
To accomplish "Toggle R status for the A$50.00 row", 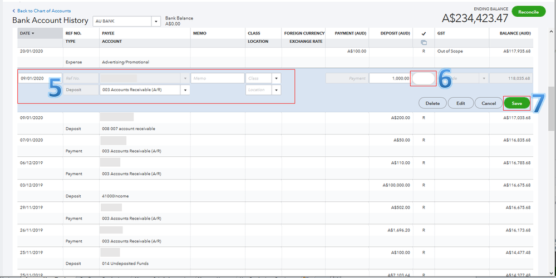I will coord(424,140).
